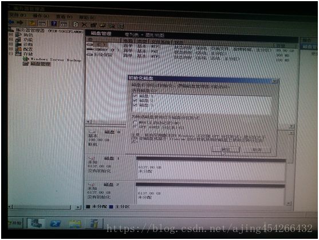319x240 pixels.
Task: Click the Properties toolbar icon after Delete
Action: tap(93, 25)
